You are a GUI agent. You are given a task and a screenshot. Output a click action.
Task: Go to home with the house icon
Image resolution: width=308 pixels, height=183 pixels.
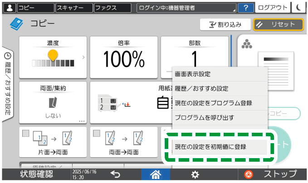tap(156, 174)
